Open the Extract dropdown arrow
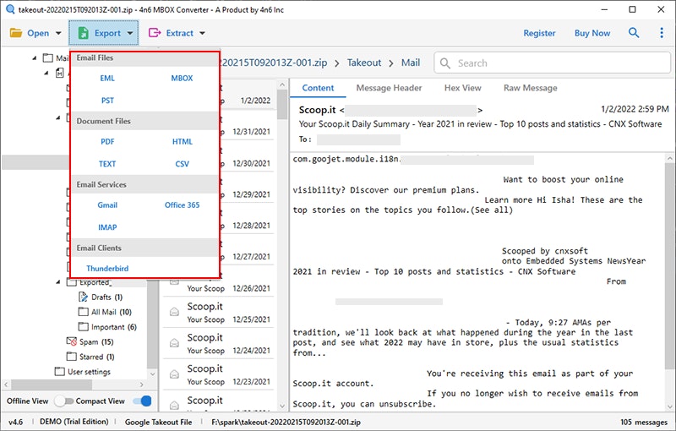The height and width of the screenshot is (431, 676). pyautogui.click(x=202, y=33)
